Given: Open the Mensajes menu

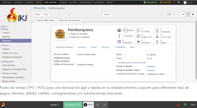Looking at the screenshot, I should (x=7, y=2).
